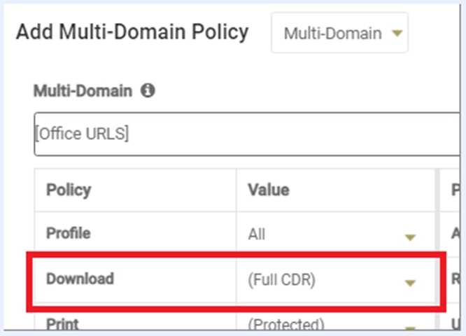Open the Multi-Domain policy type dropdown

tap(339, 33)
